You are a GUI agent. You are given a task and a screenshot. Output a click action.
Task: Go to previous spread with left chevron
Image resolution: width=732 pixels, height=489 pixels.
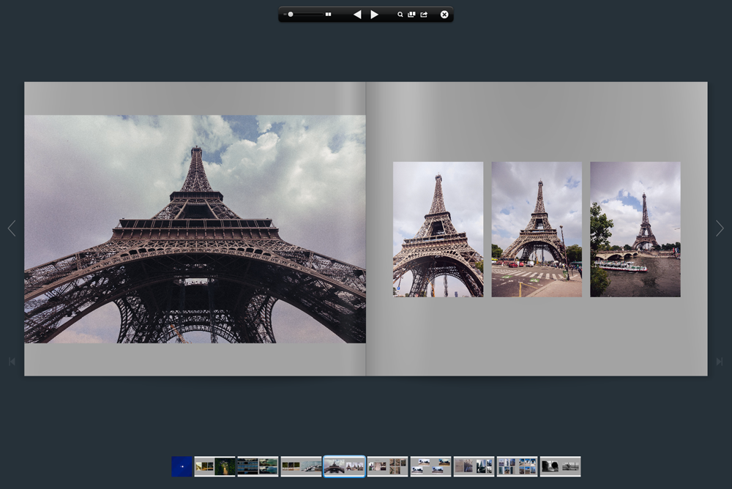(11, 228)
